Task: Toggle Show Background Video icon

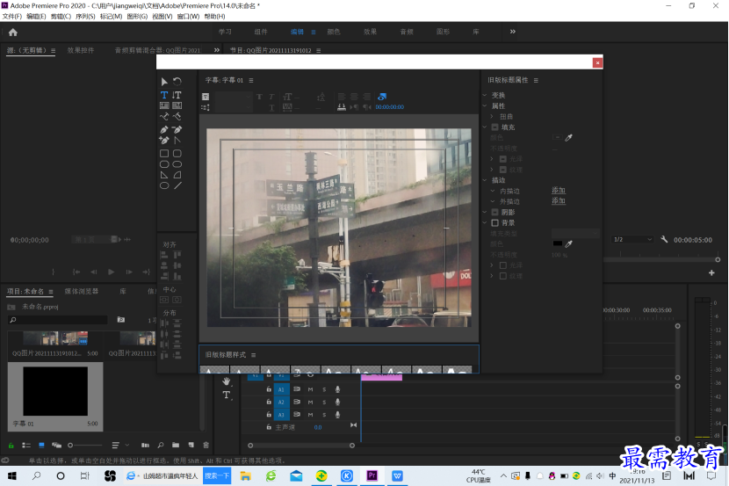Action: click(382, 97)
